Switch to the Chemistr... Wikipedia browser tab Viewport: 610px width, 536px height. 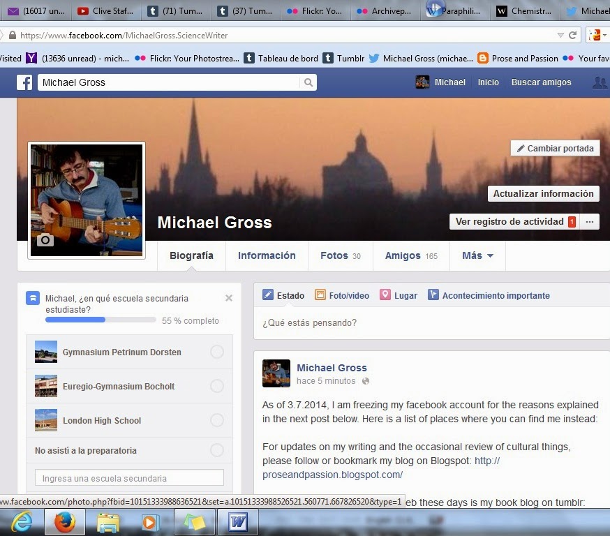pyautogui.click(x=523, y=11)
